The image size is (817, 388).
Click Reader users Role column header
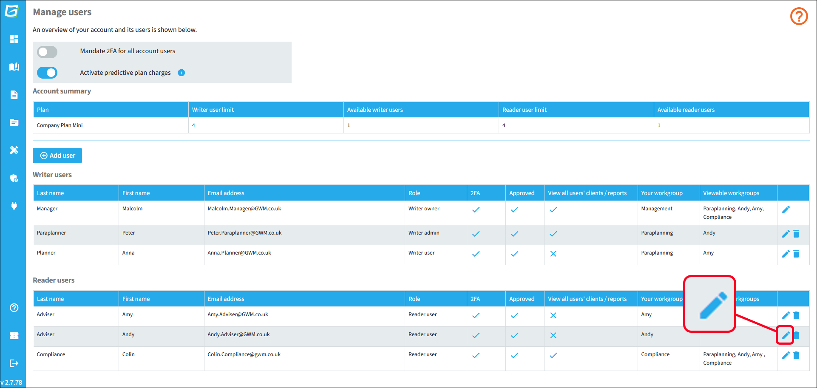click(x=436, y=299)
